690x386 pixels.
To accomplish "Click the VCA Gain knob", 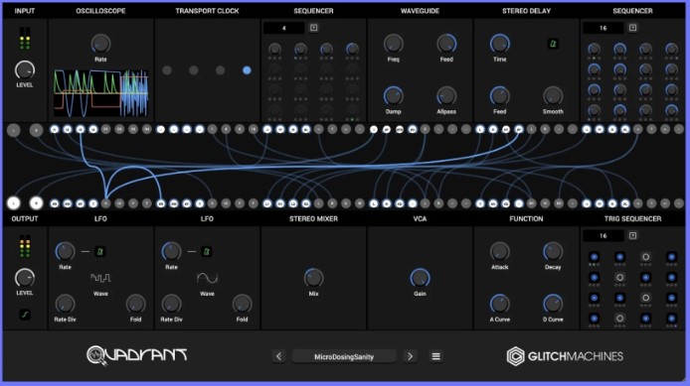I will 420,278.
